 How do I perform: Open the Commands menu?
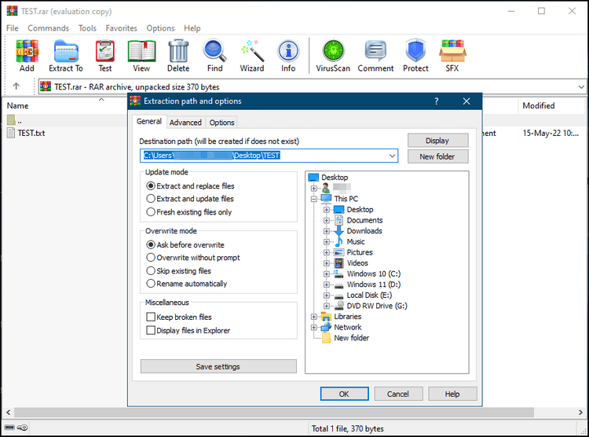pos(49,28)
